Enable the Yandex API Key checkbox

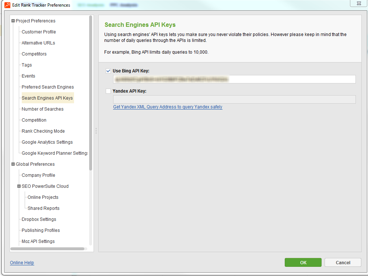click(x=108, y=91)
